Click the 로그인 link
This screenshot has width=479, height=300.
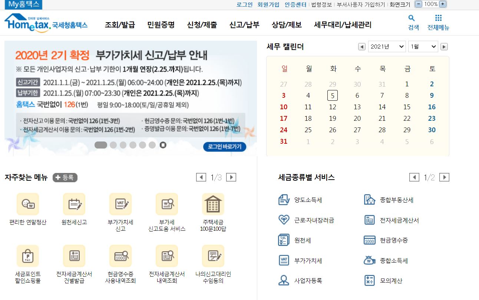click(x=244, y=4)
